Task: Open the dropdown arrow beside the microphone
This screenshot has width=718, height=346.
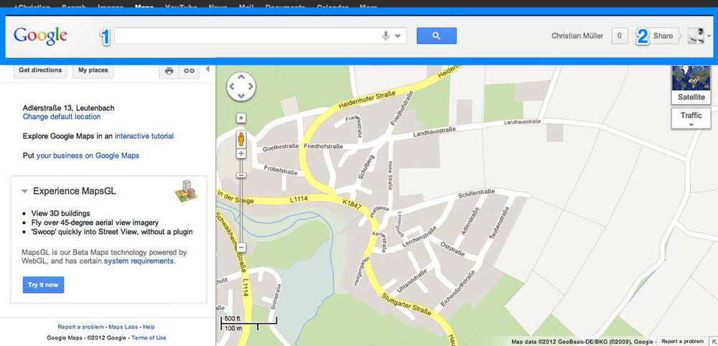Action: pyautogui.click(x=398, y=36)
